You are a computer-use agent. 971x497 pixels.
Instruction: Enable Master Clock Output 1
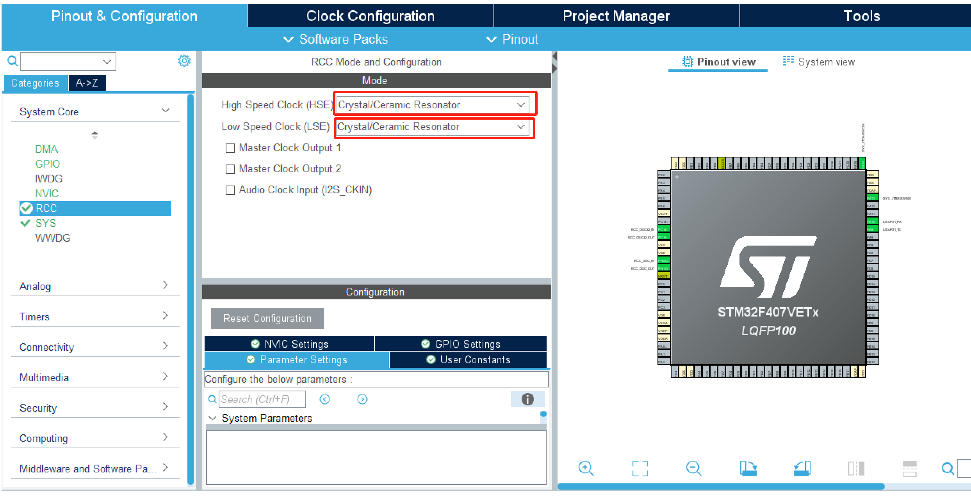coord(230,148)
